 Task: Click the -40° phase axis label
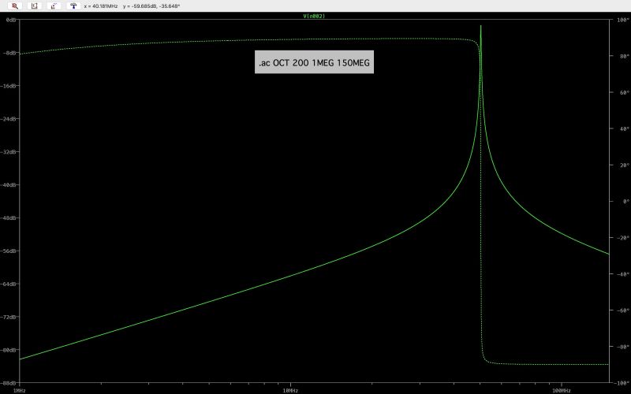tap(622, 273)
